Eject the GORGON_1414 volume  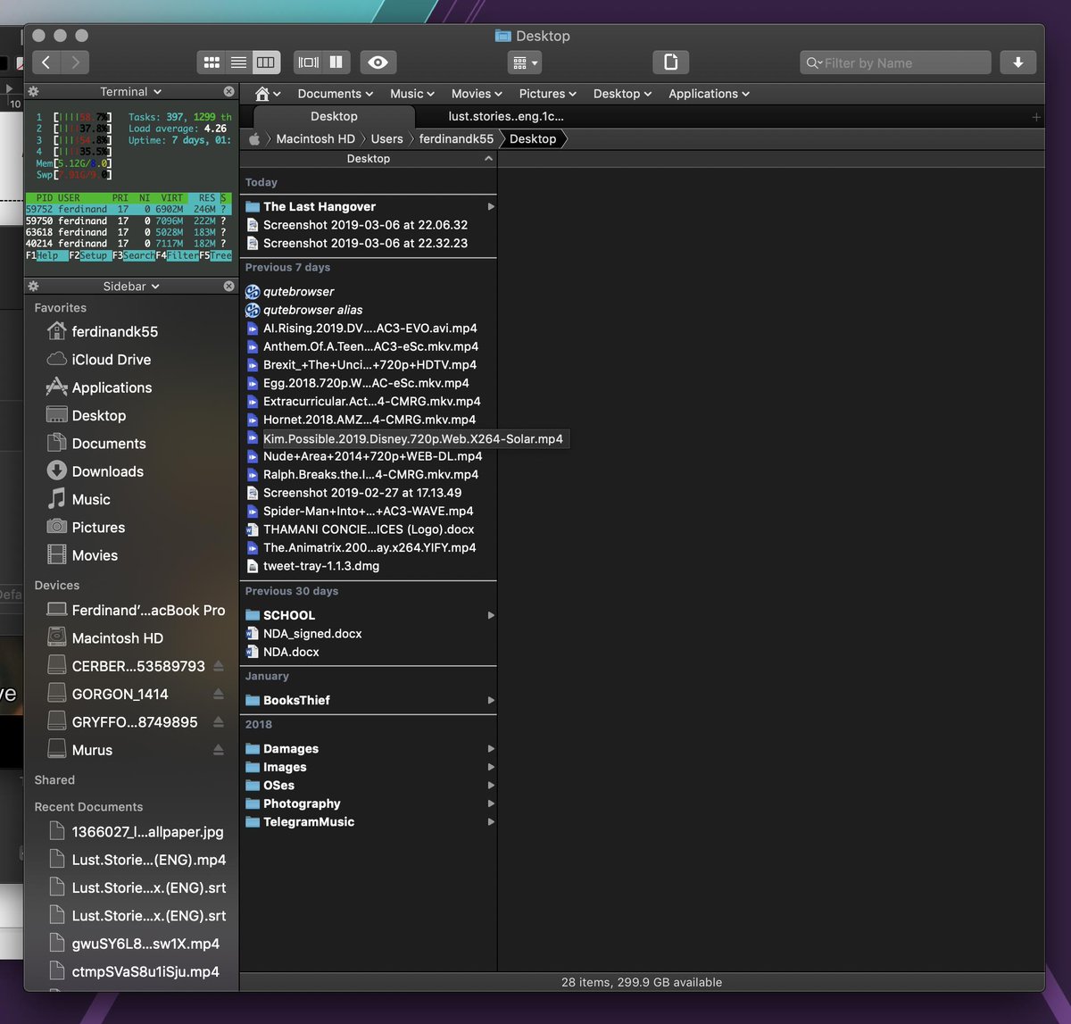pos(219,694)
